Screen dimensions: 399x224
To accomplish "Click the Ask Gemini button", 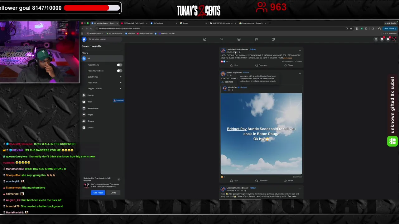I will [x=391, y=23].
